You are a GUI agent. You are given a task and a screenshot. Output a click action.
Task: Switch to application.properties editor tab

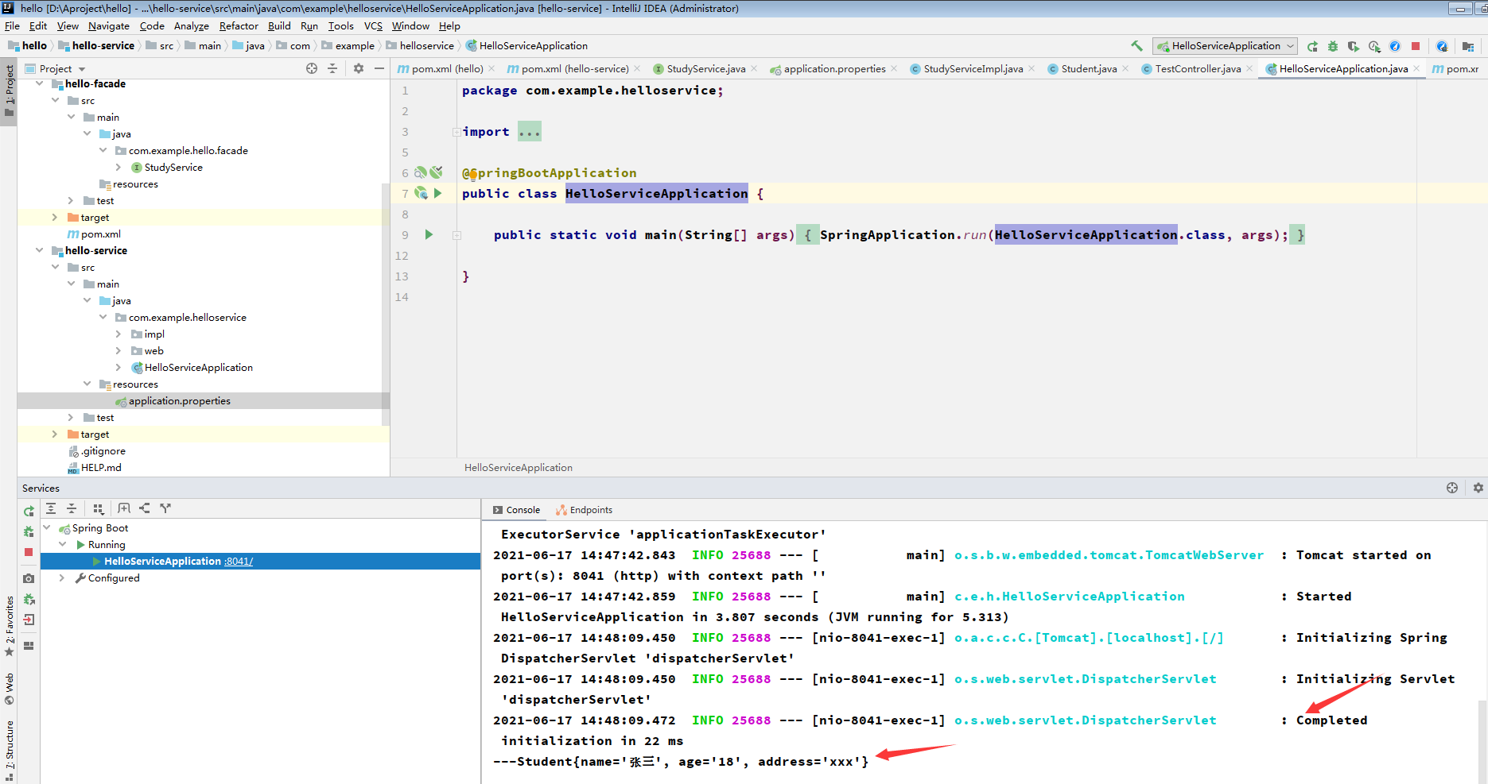833,68
